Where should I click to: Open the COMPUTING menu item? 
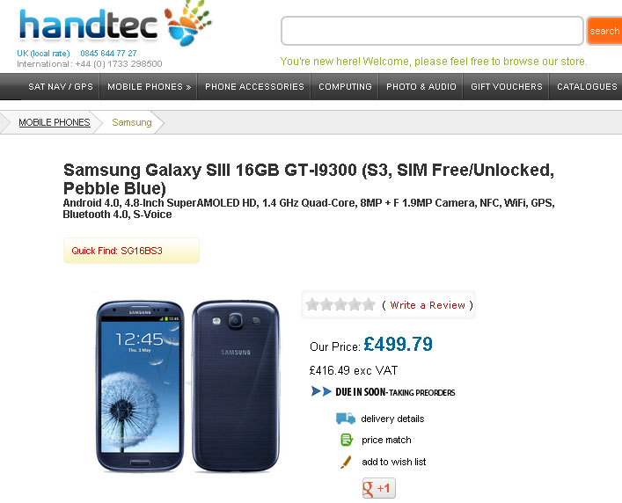point(345,87)
